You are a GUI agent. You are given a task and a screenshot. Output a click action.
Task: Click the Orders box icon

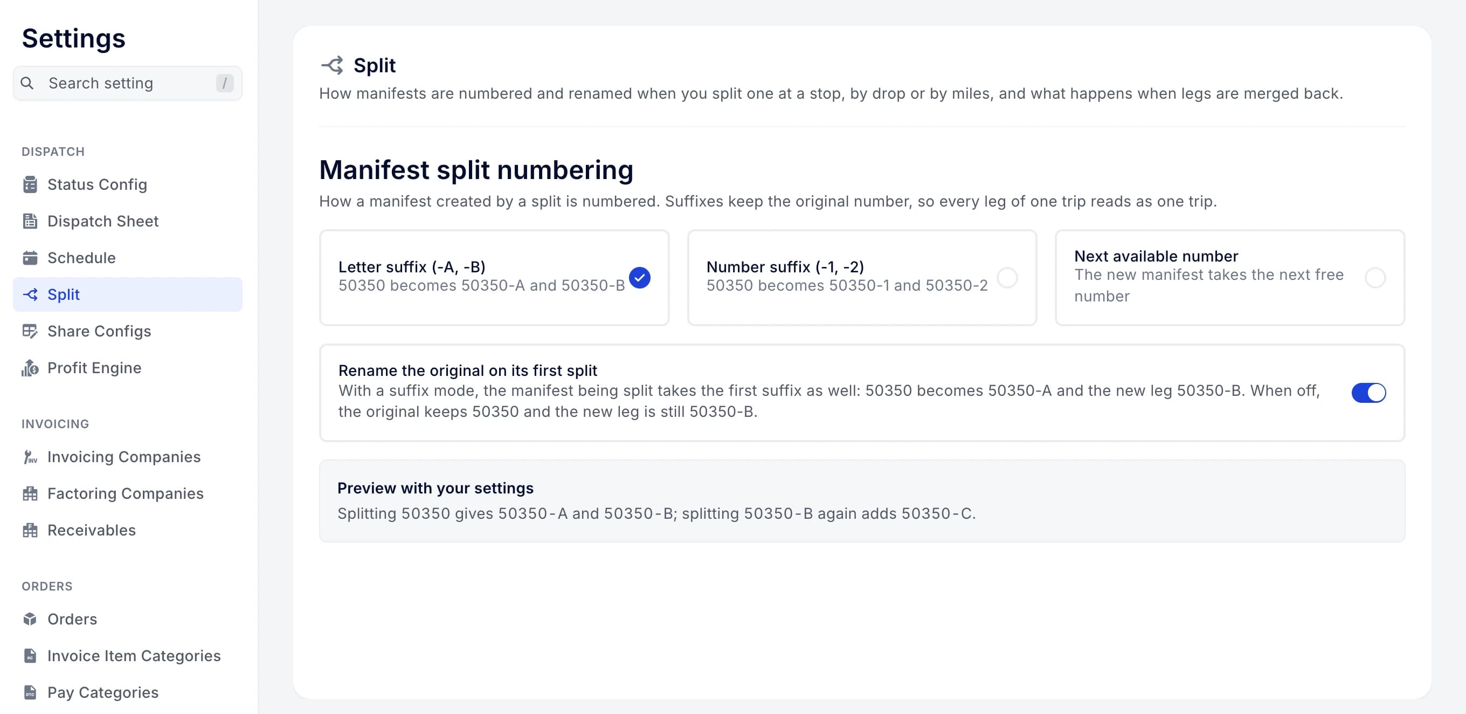(x=30, y=619)
